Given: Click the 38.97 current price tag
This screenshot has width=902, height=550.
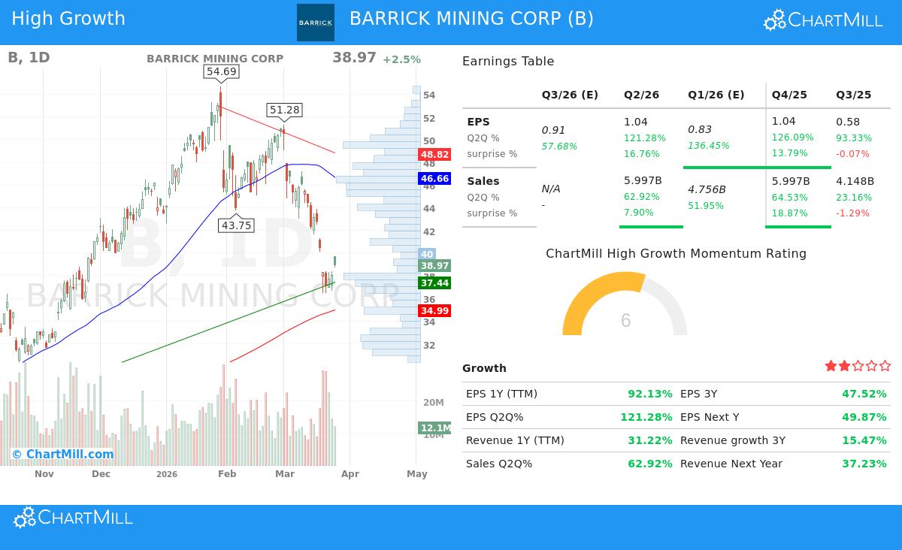Looking at the screenshot, I should [434, 266].
